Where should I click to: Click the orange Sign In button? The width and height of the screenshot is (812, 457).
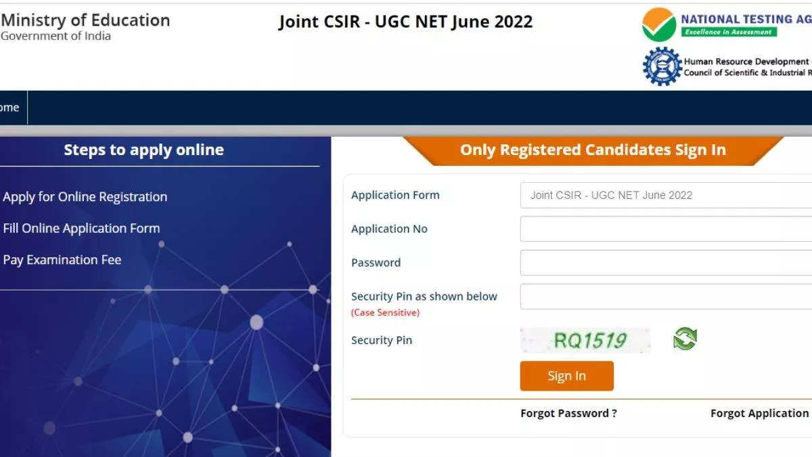point(567,376)
